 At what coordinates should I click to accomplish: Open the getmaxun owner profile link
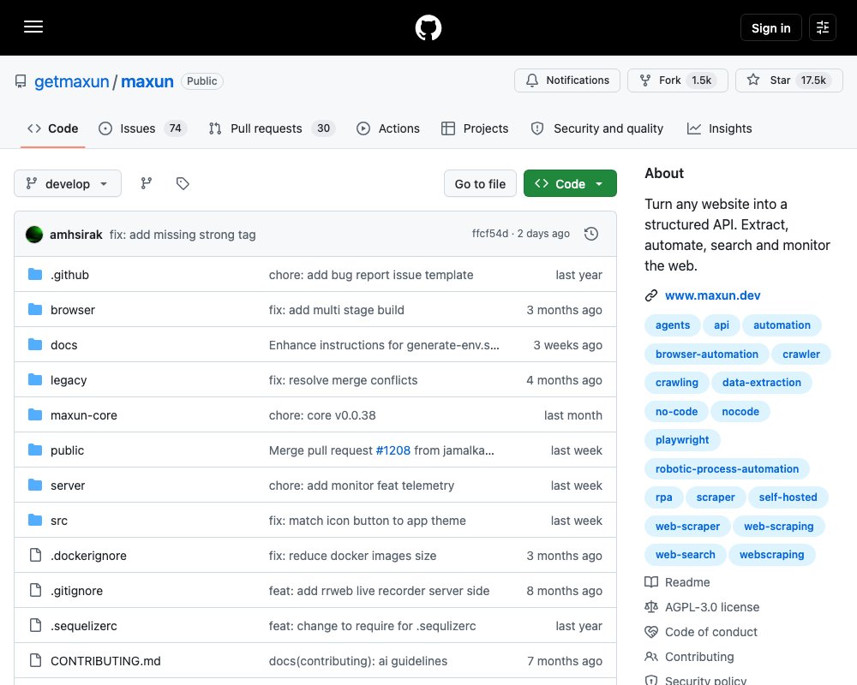click(x=72, y=81)
